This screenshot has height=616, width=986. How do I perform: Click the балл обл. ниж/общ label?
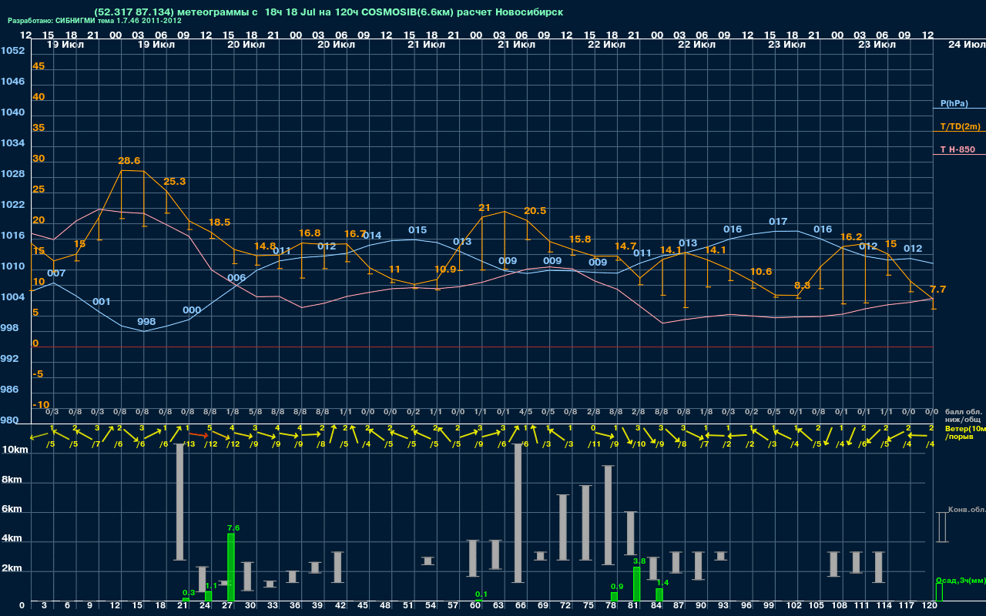[963, 415]
